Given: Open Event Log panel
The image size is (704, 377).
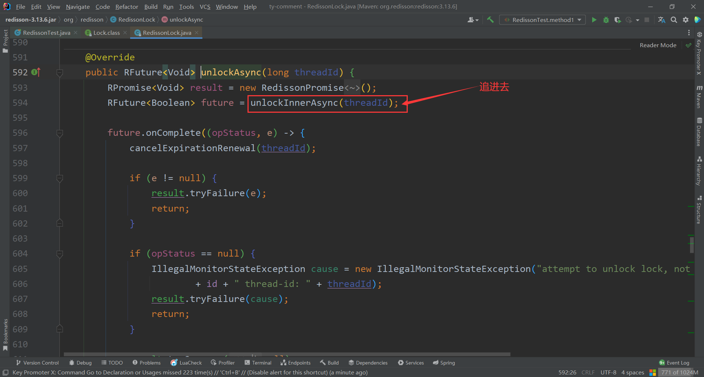Looking at the screenshot, I should (x=674, y=363).
